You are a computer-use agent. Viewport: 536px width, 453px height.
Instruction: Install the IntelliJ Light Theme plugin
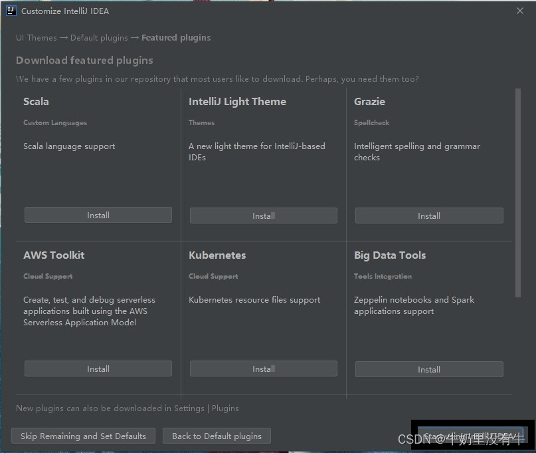click(x=264, y=216)
